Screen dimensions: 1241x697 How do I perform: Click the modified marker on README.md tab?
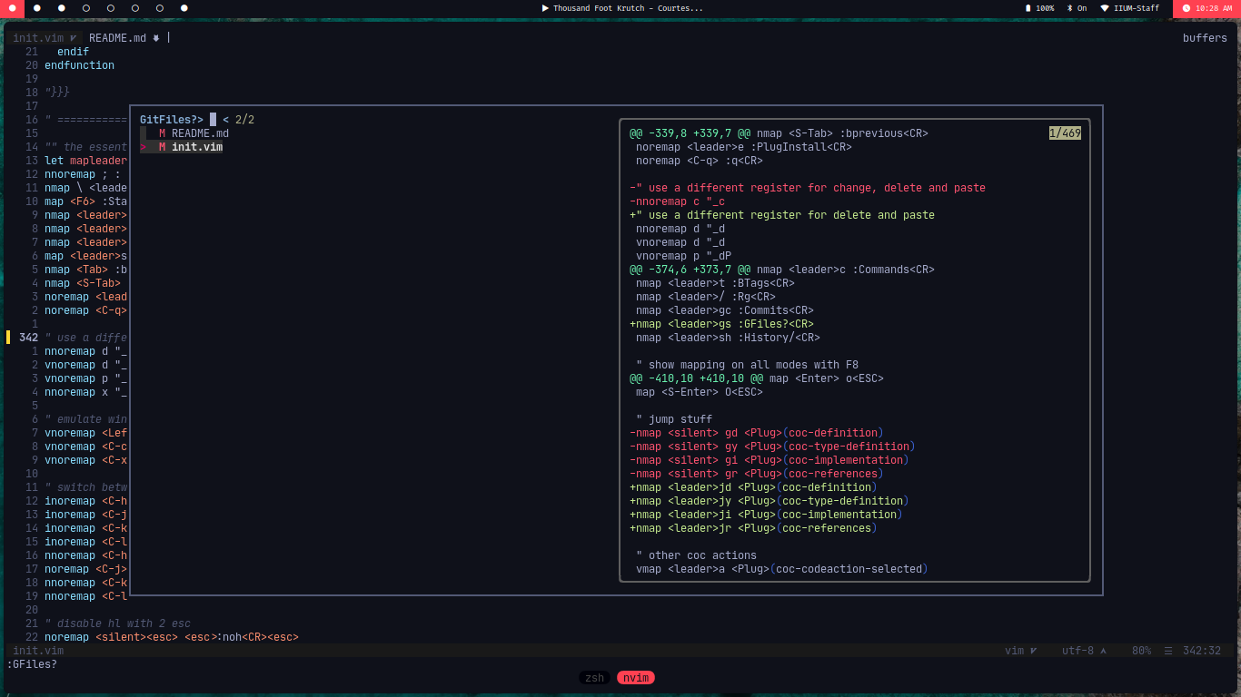(x=154, y=38)
